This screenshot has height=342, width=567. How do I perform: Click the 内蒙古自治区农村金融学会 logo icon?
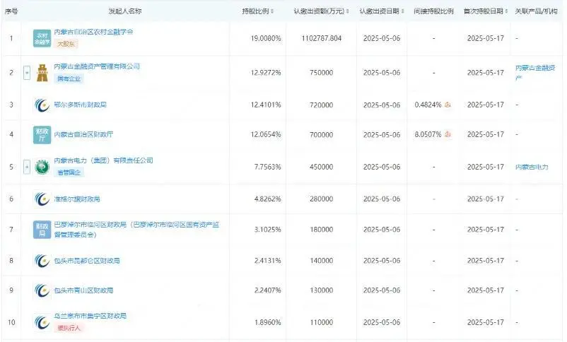click(42, 38)
